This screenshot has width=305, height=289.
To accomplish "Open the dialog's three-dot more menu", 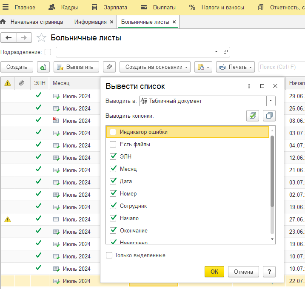I will coord(249,86).
